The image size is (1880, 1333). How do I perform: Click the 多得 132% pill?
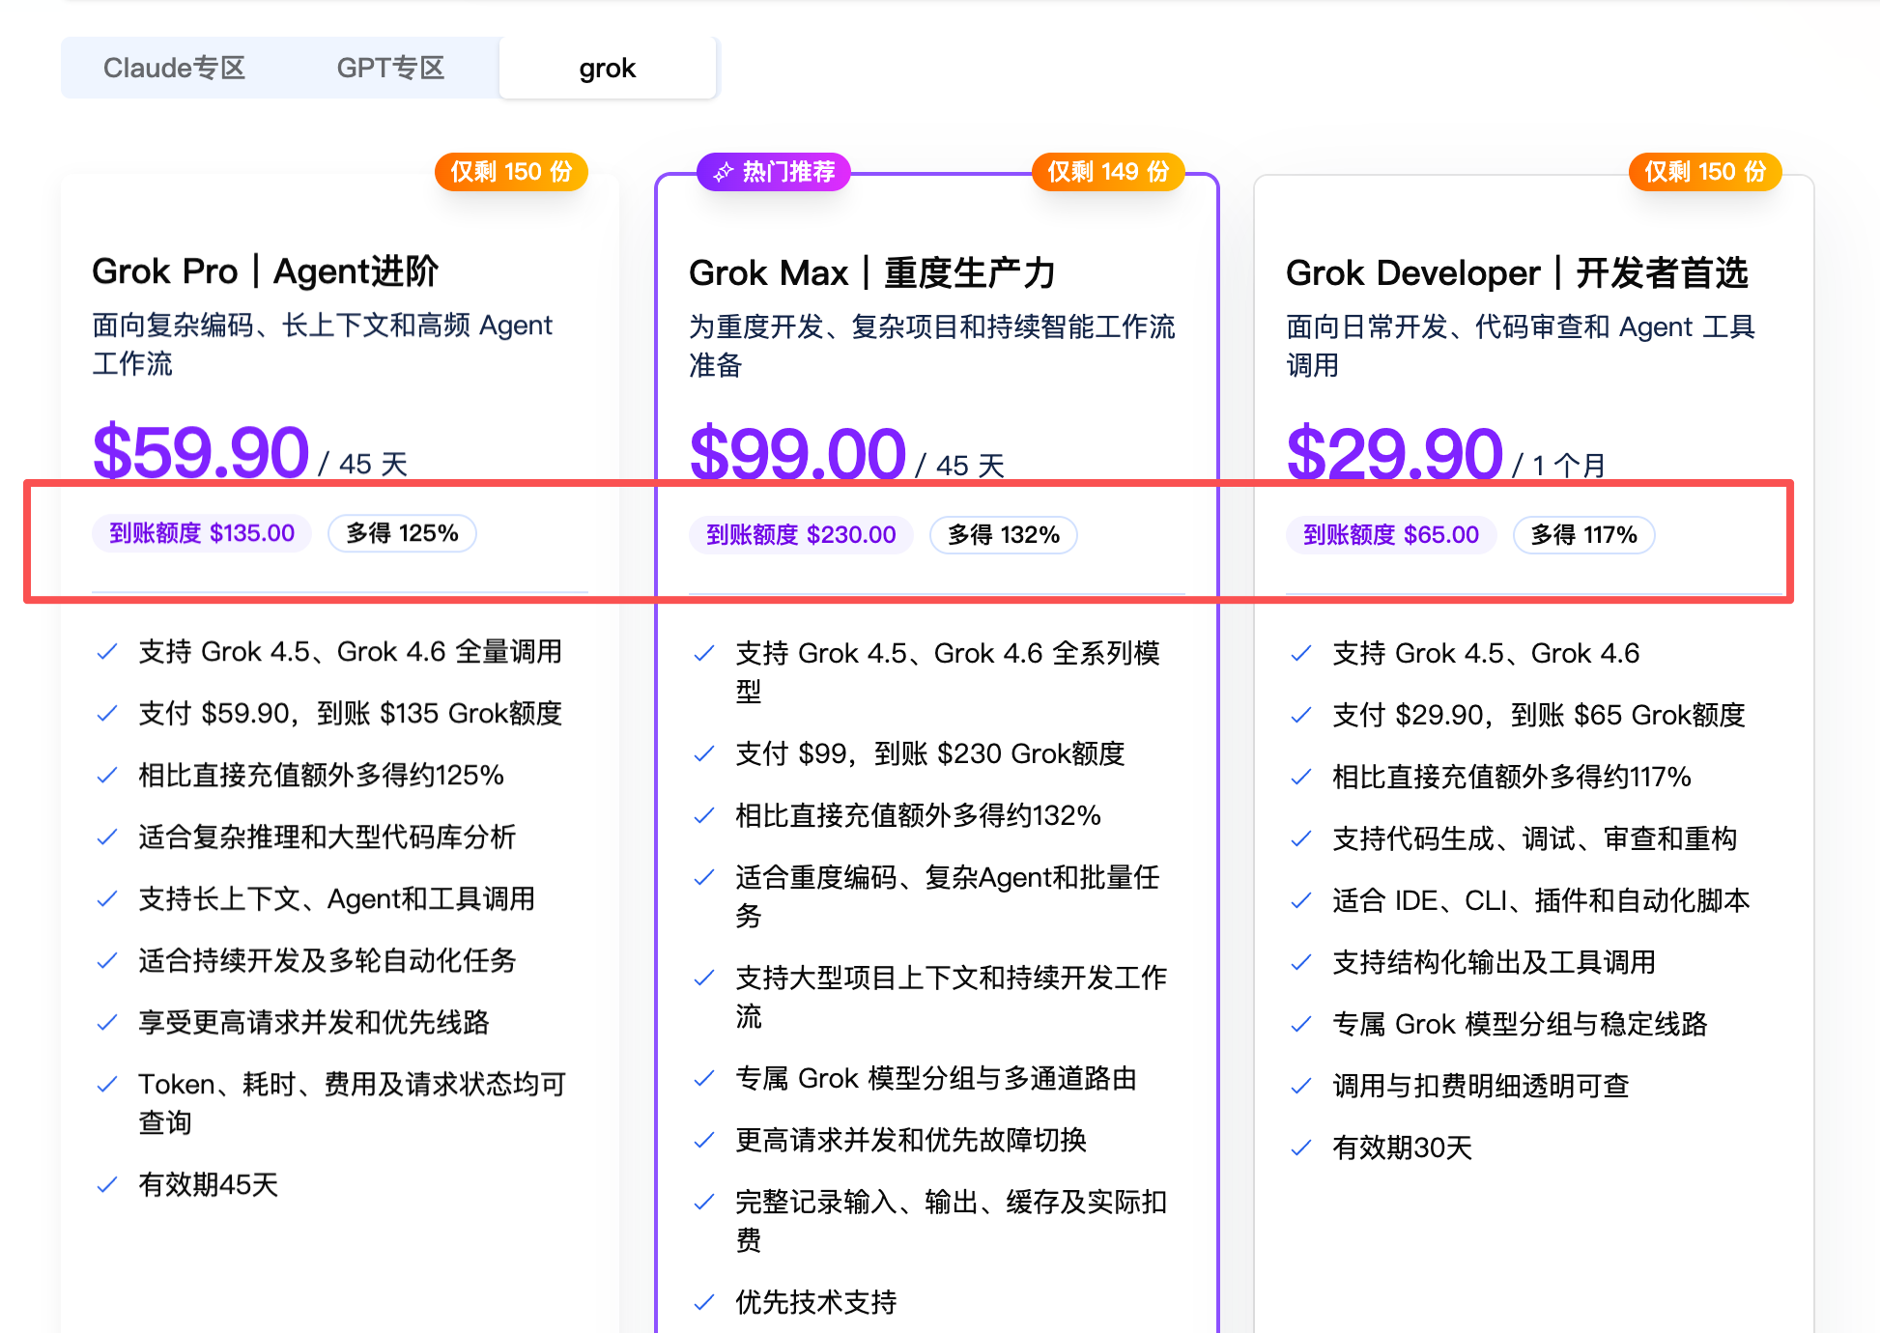(x=1003, y=535)
